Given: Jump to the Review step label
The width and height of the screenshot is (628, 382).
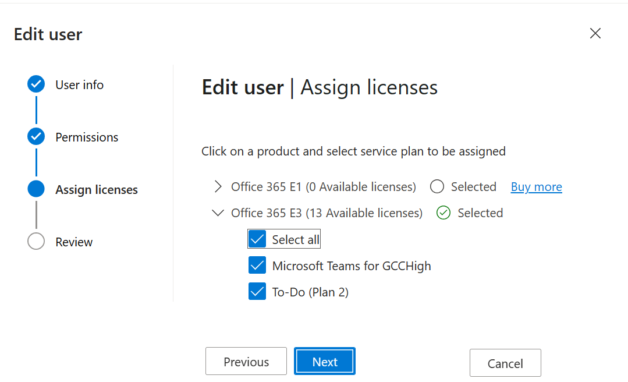Looking at the screenshot, I should pyautogui.click(x=74, y=242).
